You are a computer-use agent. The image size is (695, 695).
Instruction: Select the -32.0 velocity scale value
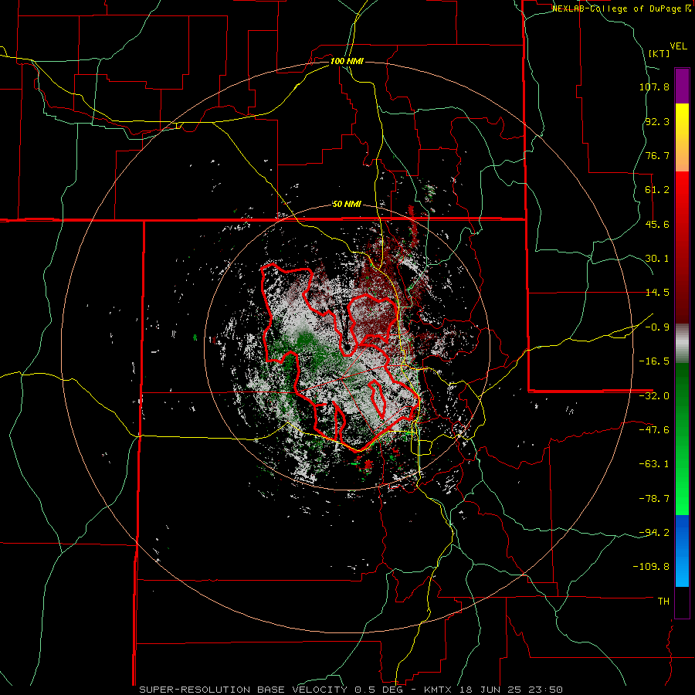point(654,396)
